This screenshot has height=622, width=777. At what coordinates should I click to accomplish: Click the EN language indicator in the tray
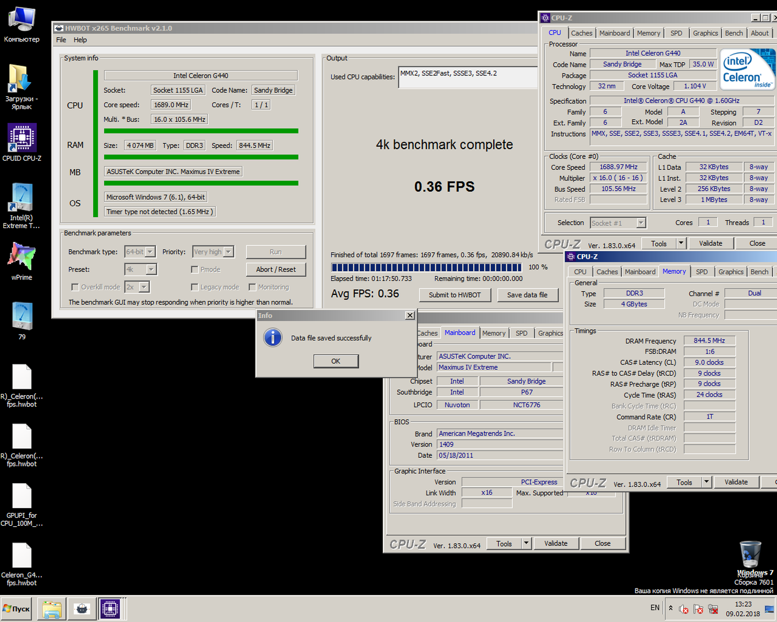tap(655, 608)
